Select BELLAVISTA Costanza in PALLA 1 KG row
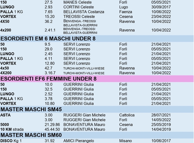The image size is (194, 143). click(x=84, y=12)
